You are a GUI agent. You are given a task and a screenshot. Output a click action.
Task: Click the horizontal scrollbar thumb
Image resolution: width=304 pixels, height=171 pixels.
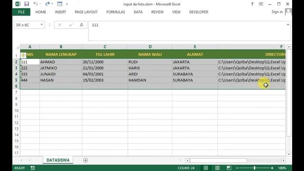coord(218,161)
